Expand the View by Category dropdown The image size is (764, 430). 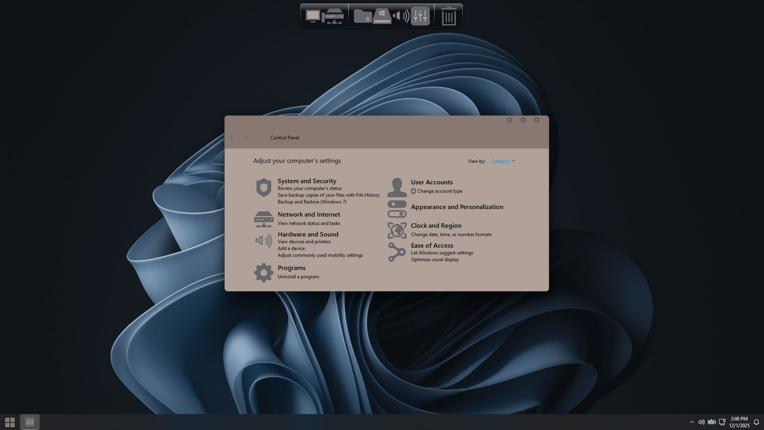pyautogui.click(x=503, y=161)
